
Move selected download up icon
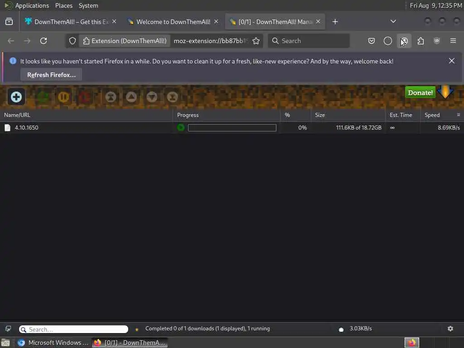coord(131,97)
